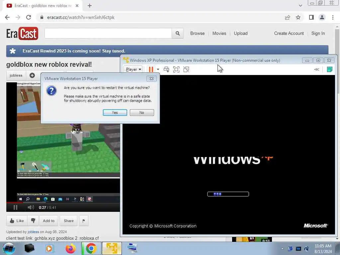Click the magnifier search button on EraCast
The image size is (340, 255).
pos(178,34)
